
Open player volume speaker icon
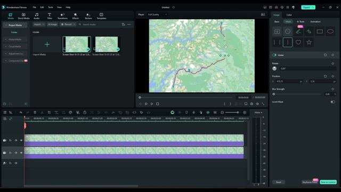(257, 104)
